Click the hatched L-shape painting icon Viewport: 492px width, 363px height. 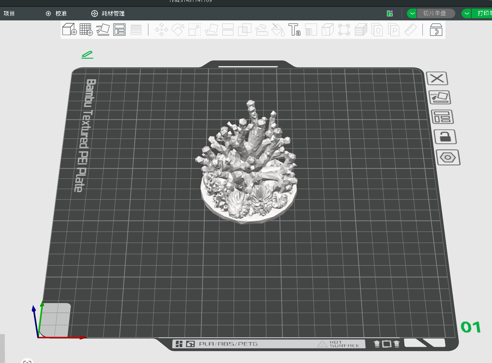coord(311,30)
